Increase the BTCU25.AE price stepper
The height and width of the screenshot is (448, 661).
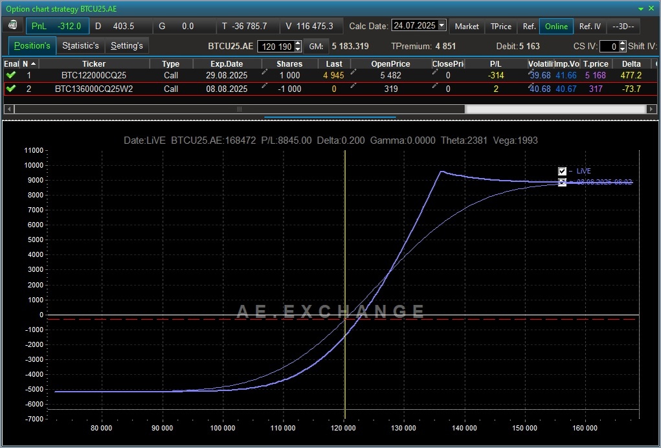pos(298,43)
